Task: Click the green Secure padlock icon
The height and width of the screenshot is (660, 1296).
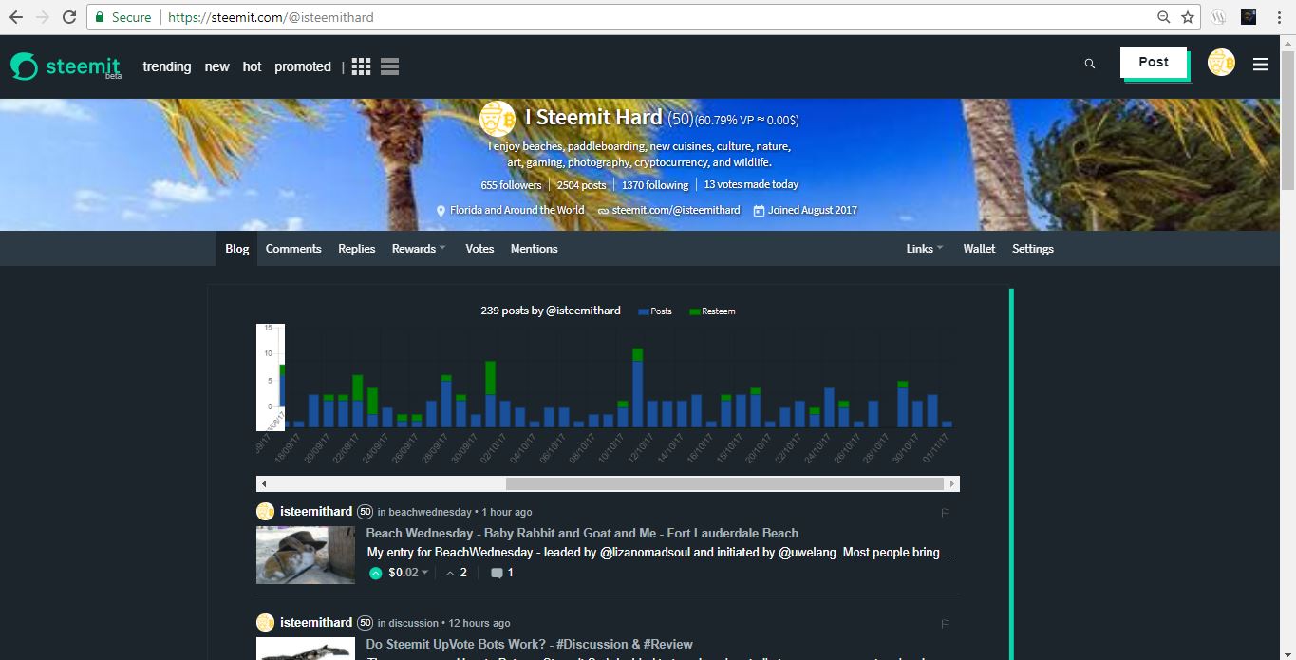Action: pos(100,17)
